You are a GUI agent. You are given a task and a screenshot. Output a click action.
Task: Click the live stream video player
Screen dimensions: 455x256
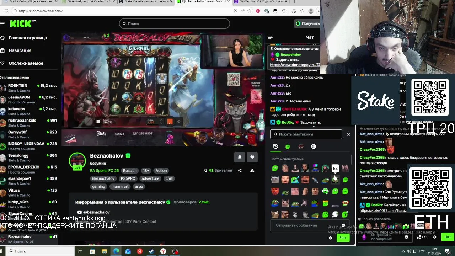tap(164, 90)
